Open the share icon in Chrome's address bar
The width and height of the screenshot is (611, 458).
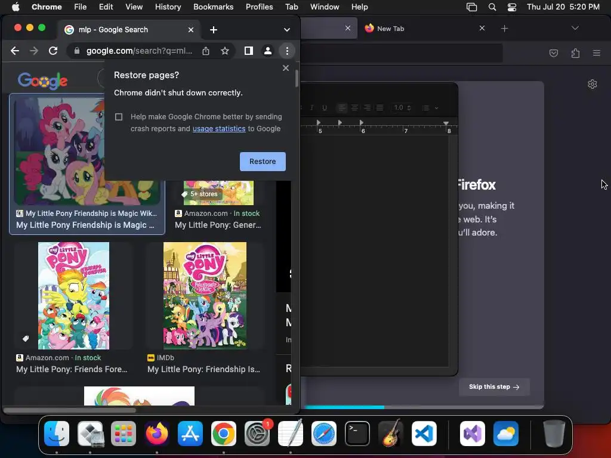[206, 51]
